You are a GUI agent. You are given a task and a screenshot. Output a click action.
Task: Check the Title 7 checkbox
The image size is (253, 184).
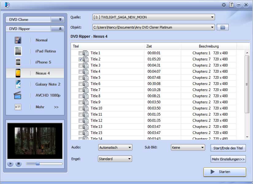point(80,90)
